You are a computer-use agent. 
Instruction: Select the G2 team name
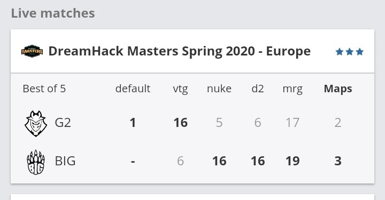[x=63, y=123]
